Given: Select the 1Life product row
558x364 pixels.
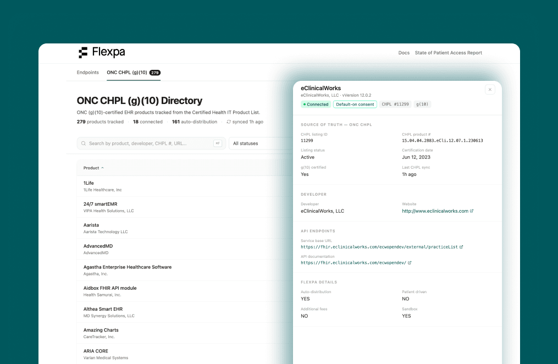Looking at the screenshot, I should [x=185, y=186].
